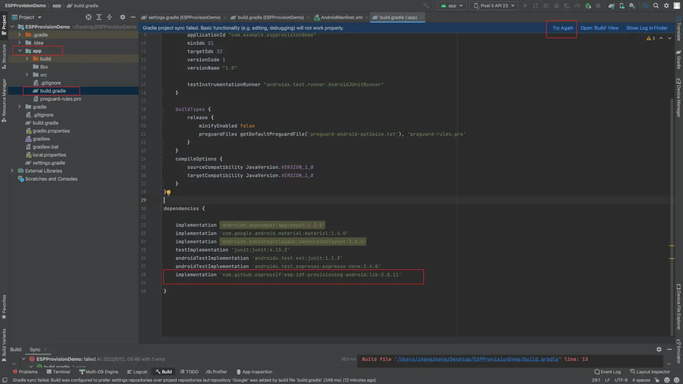Select local.properties in the project tree

click(49, 155)
